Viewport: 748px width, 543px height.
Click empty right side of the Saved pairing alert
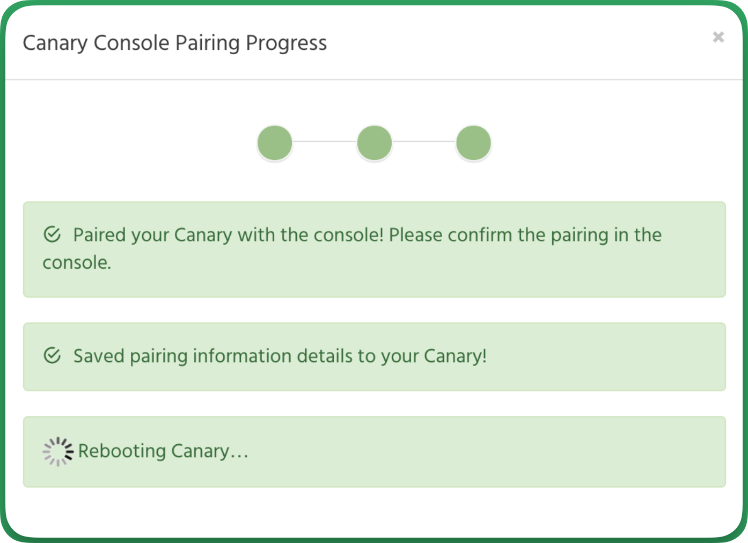click(x=606, y=357)
